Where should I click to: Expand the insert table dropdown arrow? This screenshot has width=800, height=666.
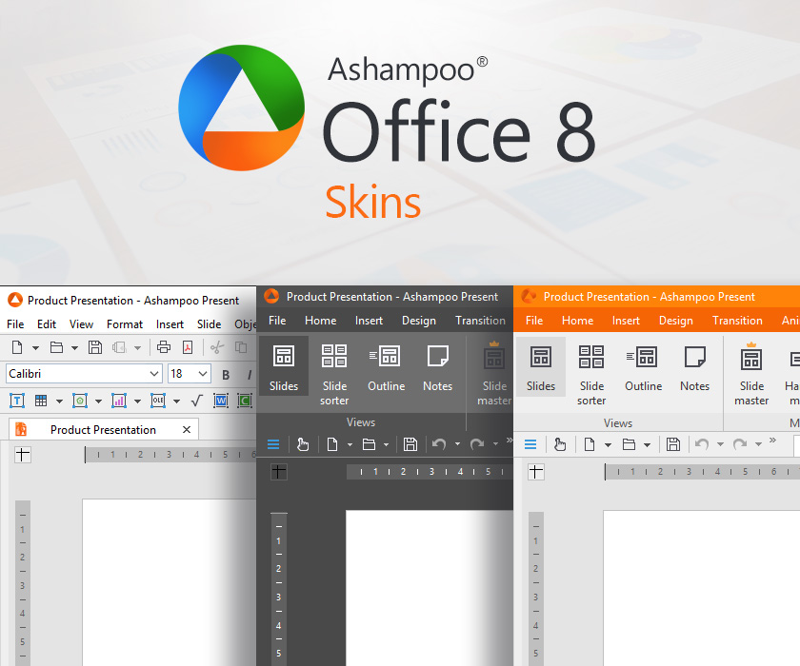(x=58, y=401)
